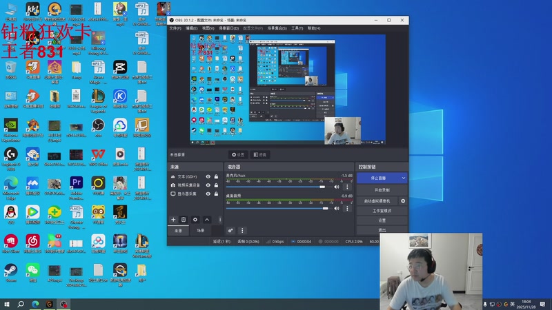This screenshot has height=310, width=552.
Task: Open League of Legends desktop icon
Action: click(98, 101)
